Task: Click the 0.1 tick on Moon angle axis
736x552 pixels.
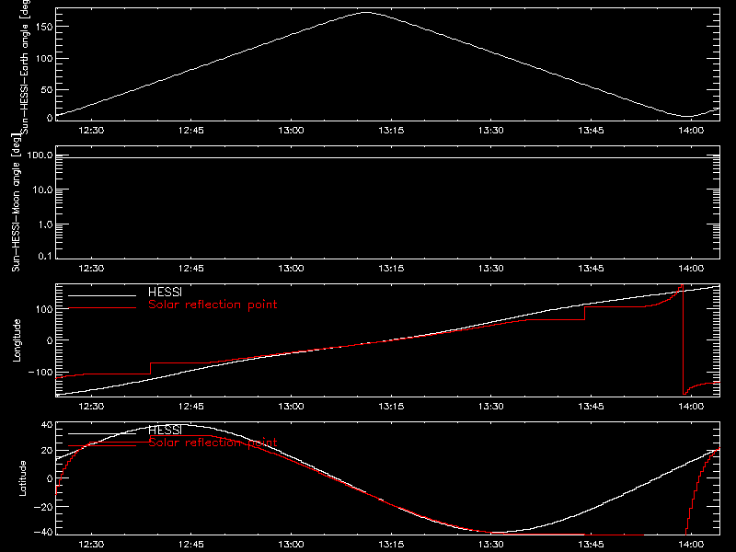Action: pyautogui.click(x=45, y=256)
